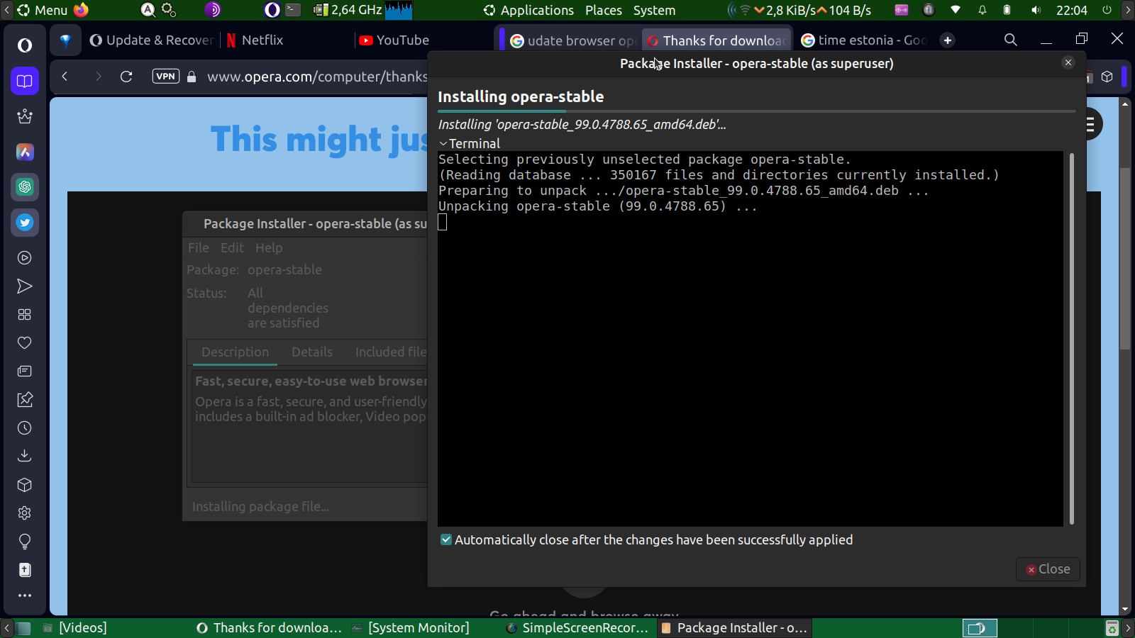Switch to the 'time estonia' Google tab
The height and width of the screenshot is (638, 1135).
(x=863, y=40)
